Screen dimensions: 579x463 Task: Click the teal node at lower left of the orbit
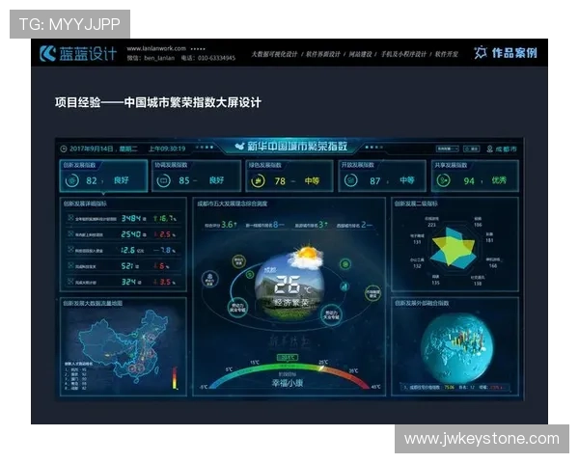(x=237, y=308)
